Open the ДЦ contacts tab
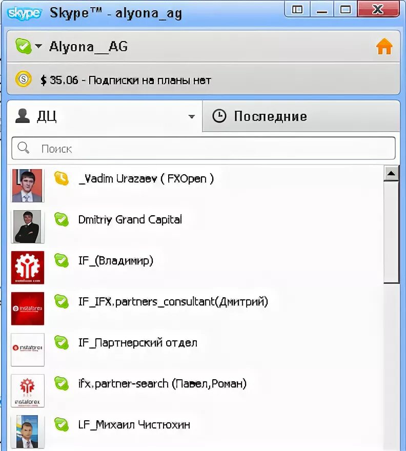Viewport: 406px width, 451px height. click(105, 116)
